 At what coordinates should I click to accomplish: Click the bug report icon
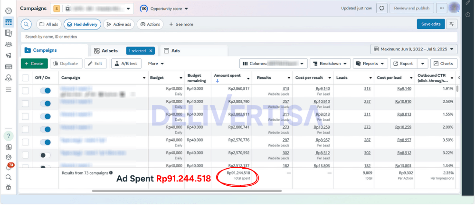[9, 188]
